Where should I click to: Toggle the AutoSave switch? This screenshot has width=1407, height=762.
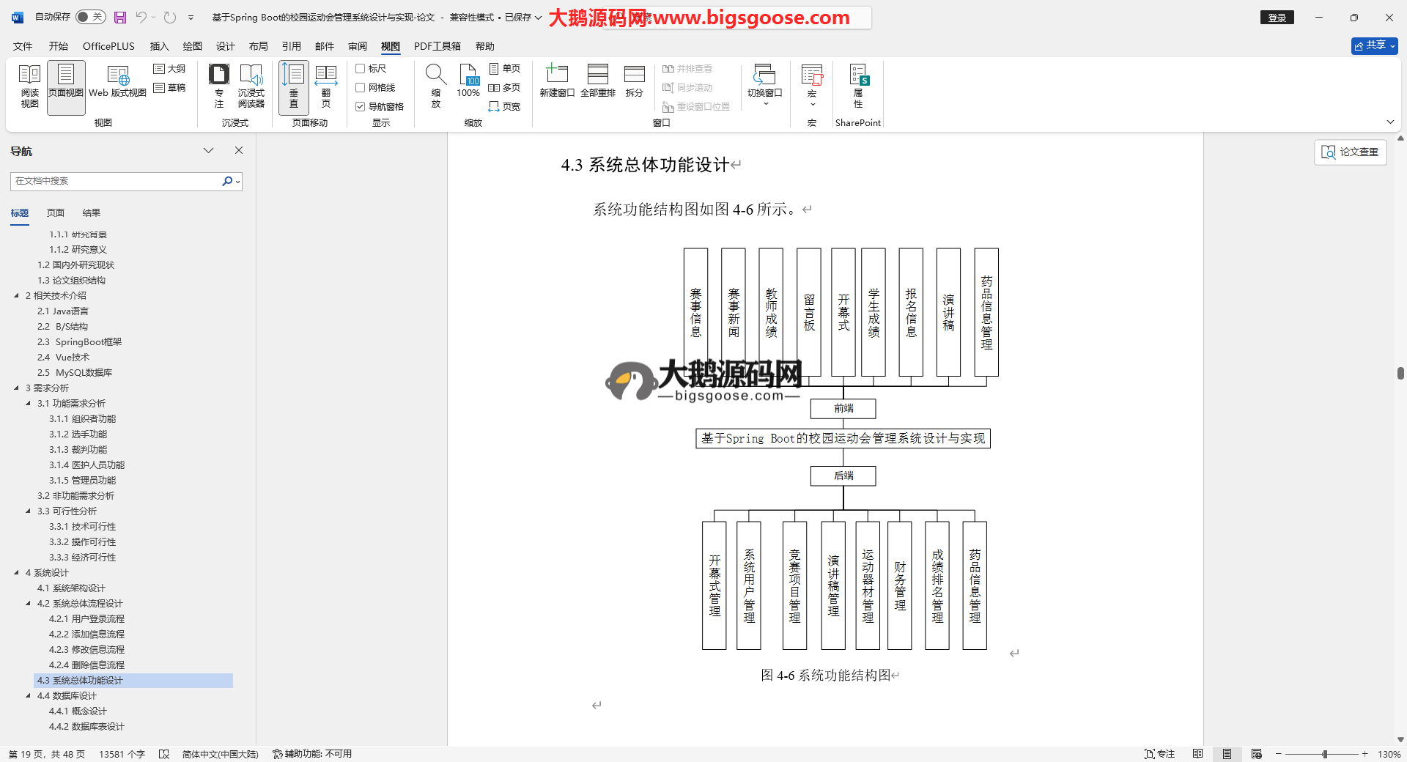90,17
